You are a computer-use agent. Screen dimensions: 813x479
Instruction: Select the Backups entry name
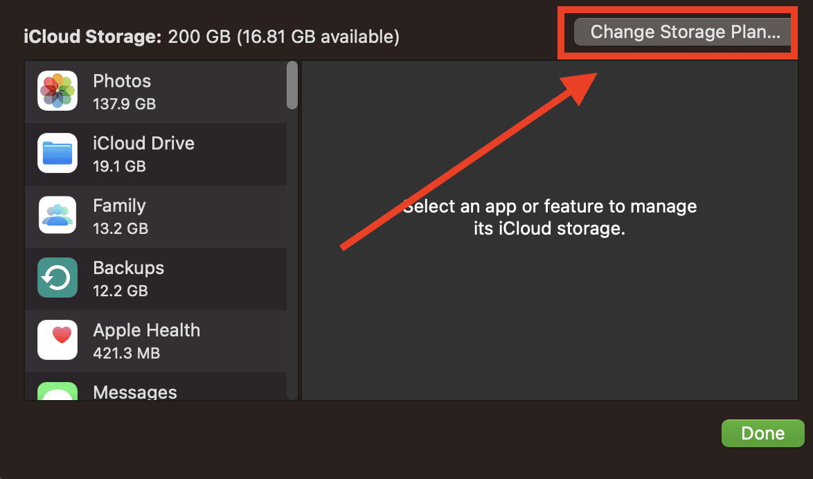coord(128,268)
